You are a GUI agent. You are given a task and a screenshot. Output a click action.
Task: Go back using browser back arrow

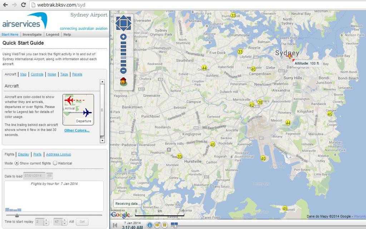(x=5, y=5)
